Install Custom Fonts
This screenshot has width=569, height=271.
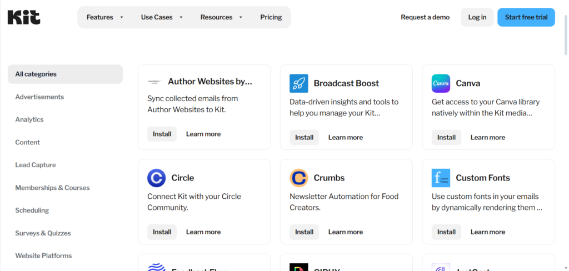(x=446, y=232)
